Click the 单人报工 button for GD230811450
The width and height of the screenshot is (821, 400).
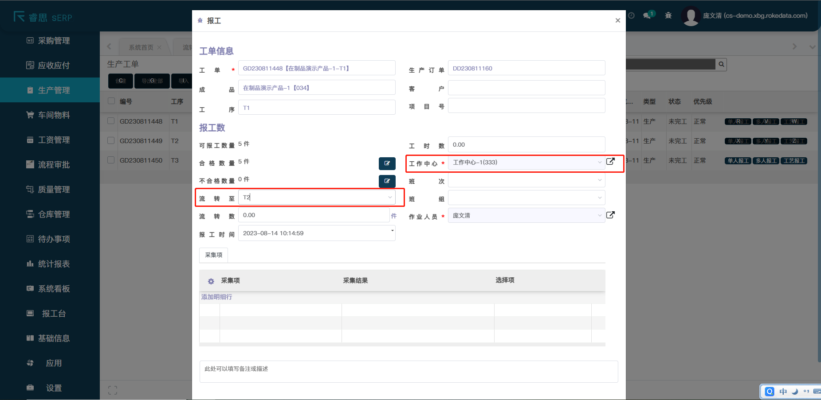[x=738, y=161]
